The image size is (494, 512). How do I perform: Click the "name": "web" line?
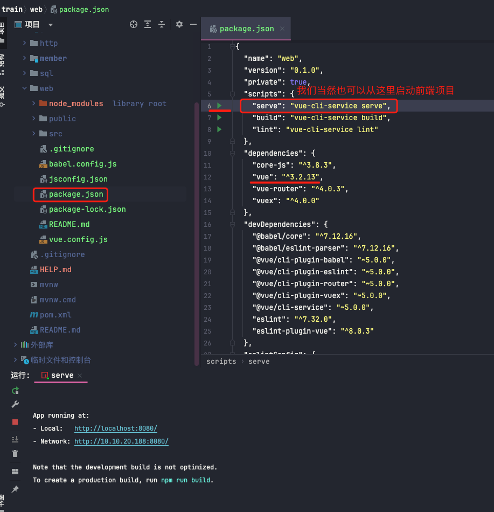coord(273,58)
